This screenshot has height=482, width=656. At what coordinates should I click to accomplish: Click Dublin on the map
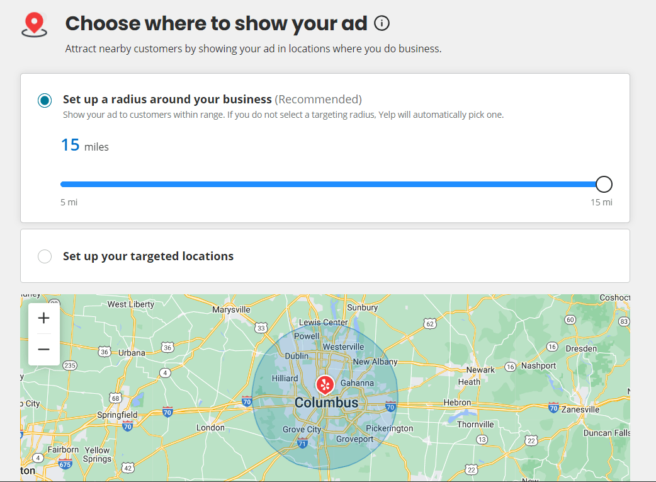tap(297, 356)
